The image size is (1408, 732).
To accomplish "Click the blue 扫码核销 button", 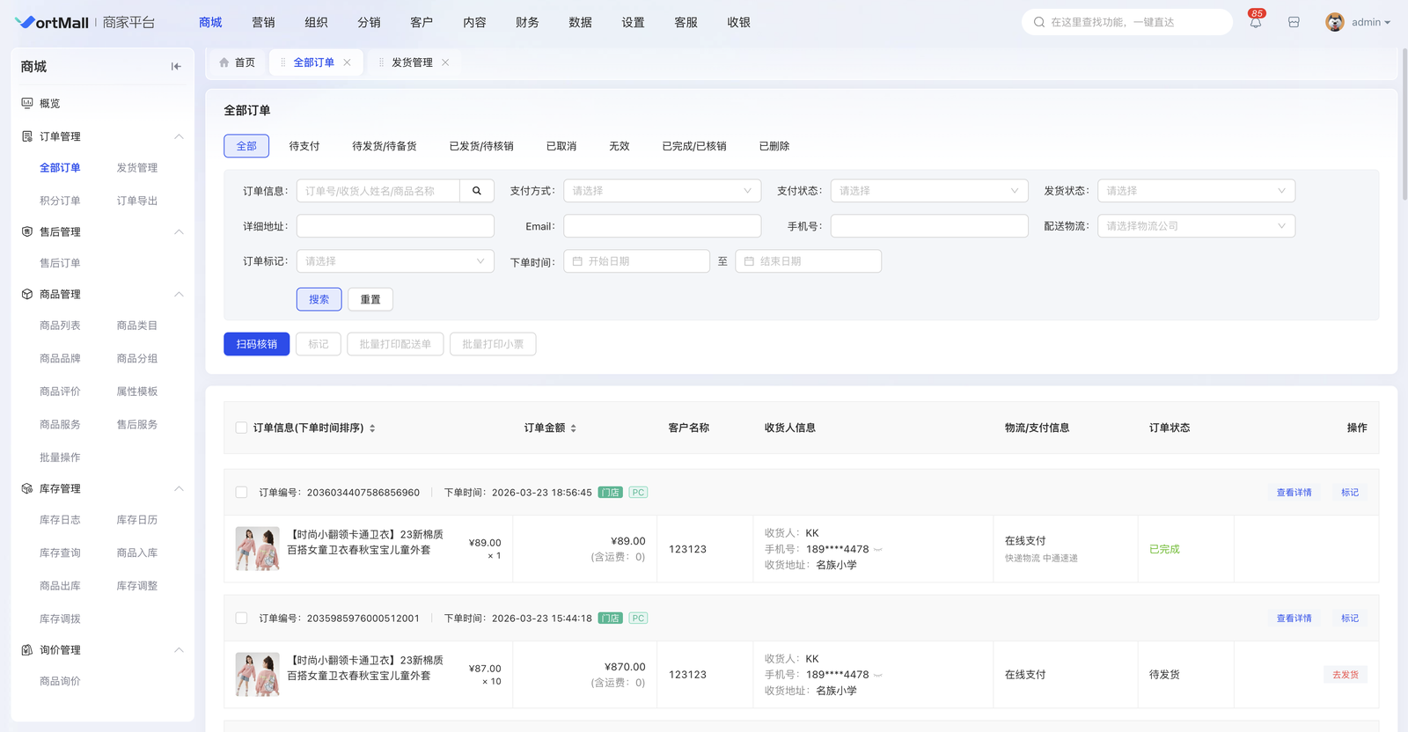I will coord(256,344).
